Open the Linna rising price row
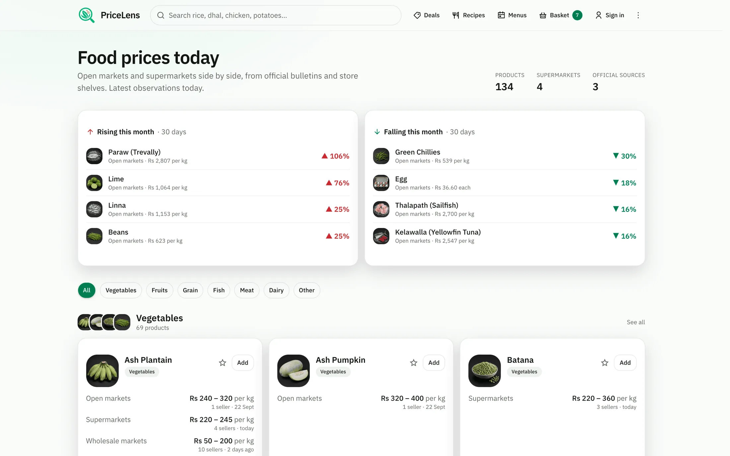The width and height of the screenshot is (730, 456). pyautogui.click(x=218, y=209)
